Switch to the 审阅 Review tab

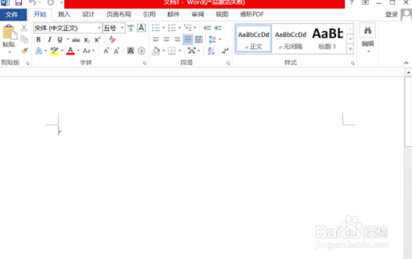tap(198, 14)
